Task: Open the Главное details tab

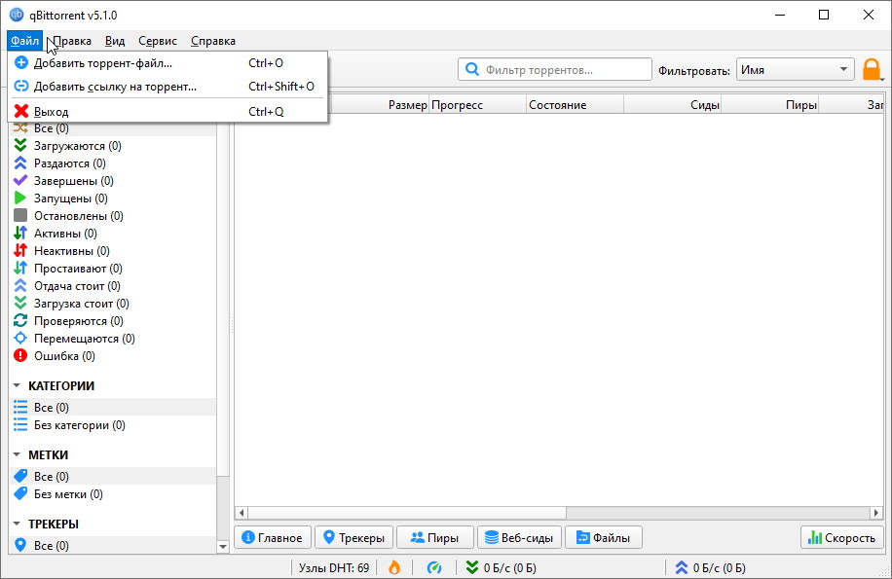Action: point(273,537)
